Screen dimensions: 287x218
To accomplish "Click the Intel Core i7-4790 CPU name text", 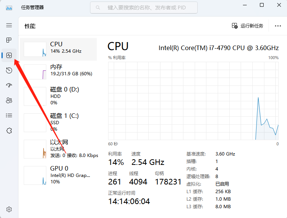I will pyautogui.click(x=218, y=48).
